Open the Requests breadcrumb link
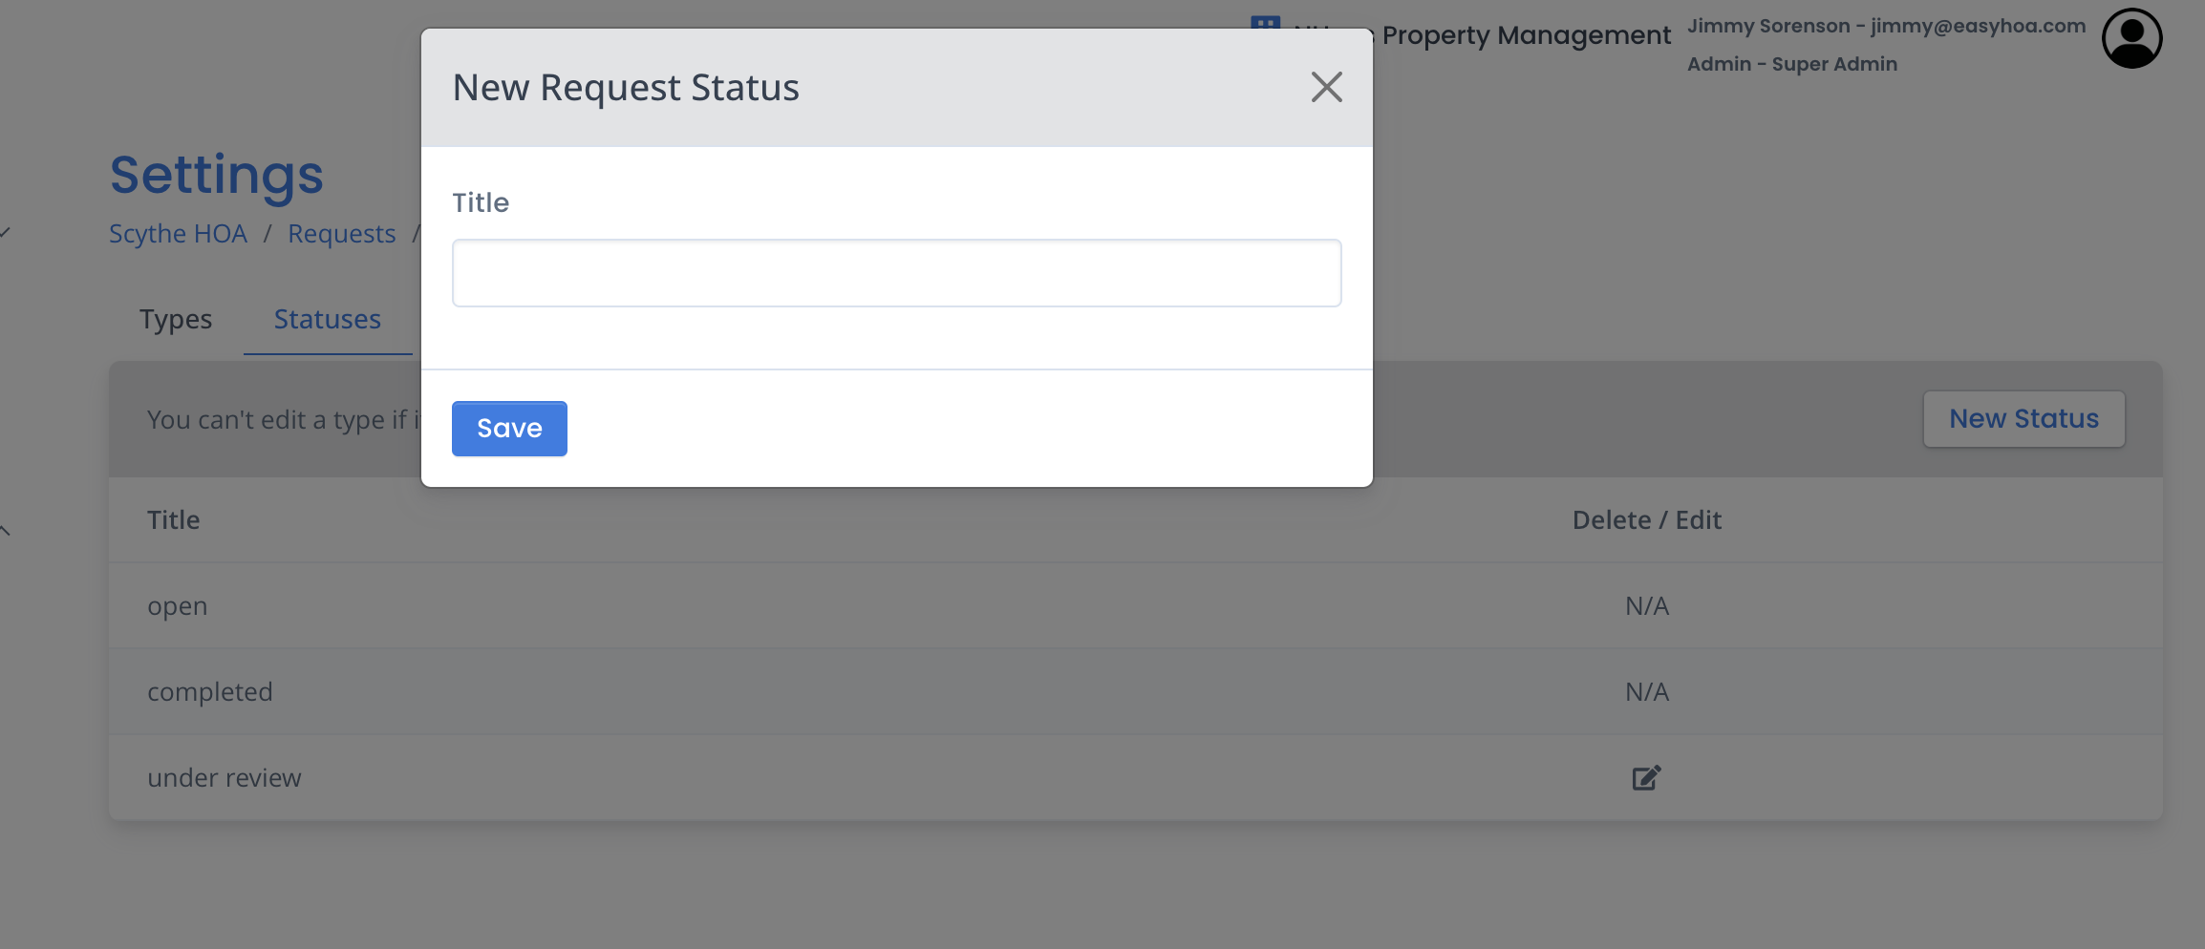 tap(341, 233)
